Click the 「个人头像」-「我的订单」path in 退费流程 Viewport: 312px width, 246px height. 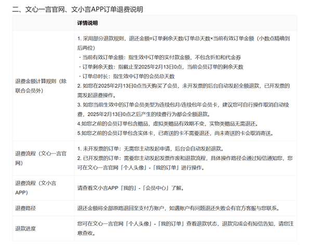click(149, 168)
